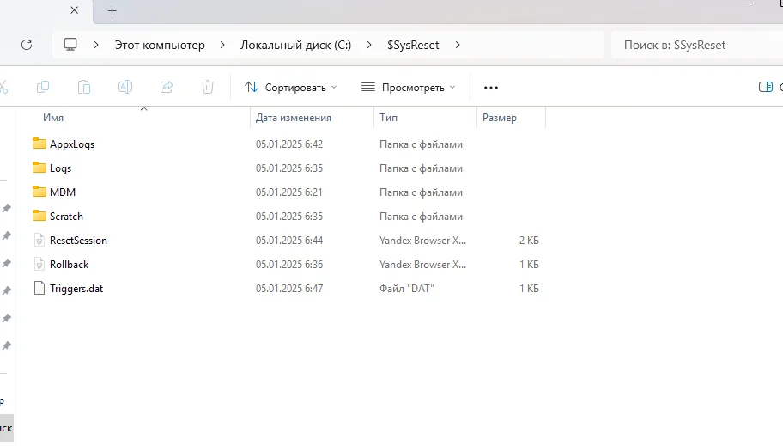Click Папка с файлами in Scratch row

click(421, 216)
